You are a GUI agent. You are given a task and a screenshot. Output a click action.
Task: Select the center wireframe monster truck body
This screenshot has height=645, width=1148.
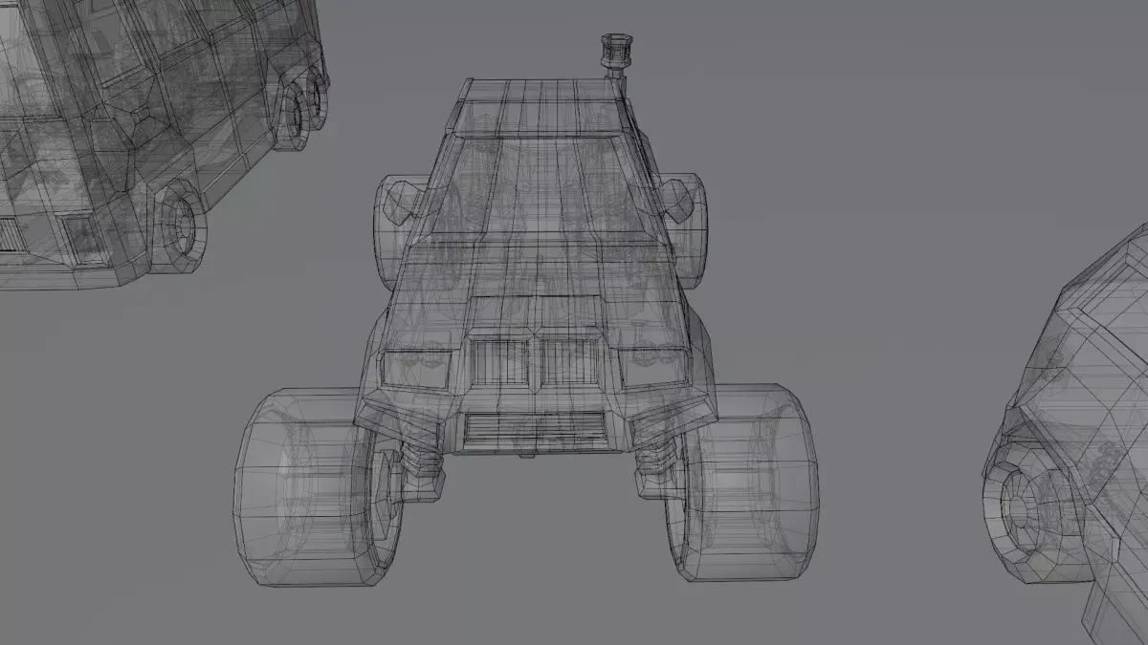pyautogui.click(x=536, y=268)
